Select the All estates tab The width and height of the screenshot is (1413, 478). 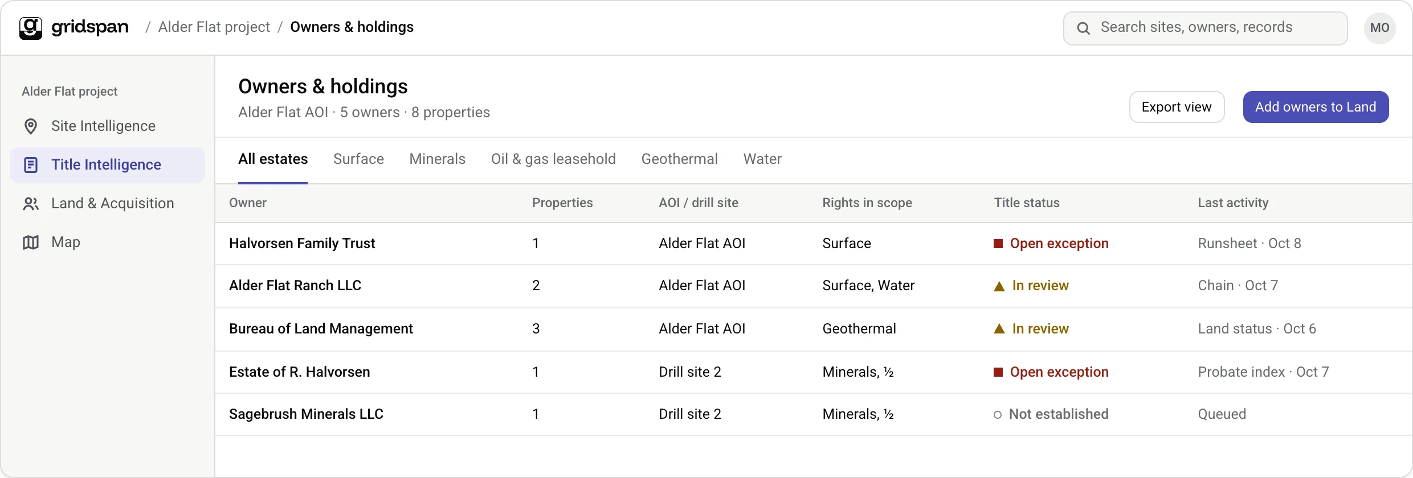273,159
